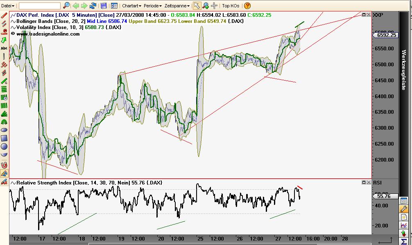
Task: Maximize the RSI indicator pane
Action: 364,182
